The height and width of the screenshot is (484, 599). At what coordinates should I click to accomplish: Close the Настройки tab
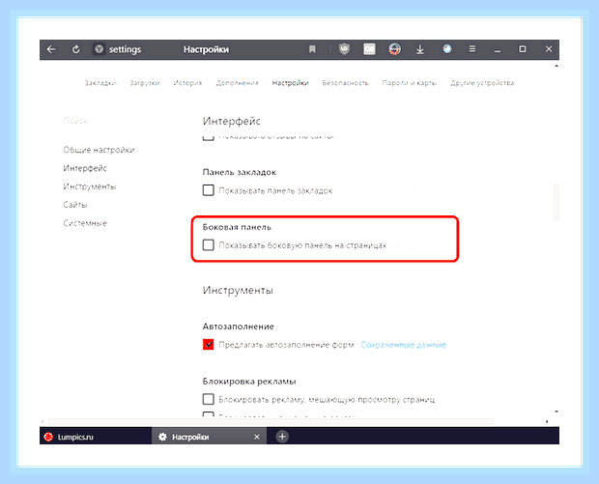[257, 437]
